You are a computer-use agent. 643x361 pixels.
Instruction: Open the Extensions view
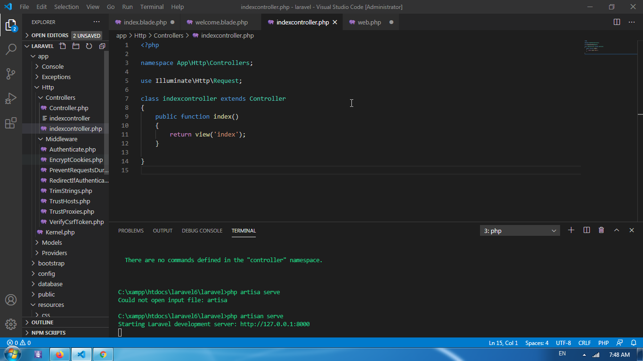point(11,123)
